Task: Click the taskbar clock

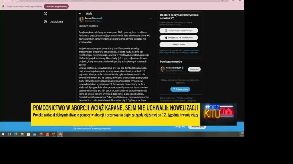Action: point(242,134)
